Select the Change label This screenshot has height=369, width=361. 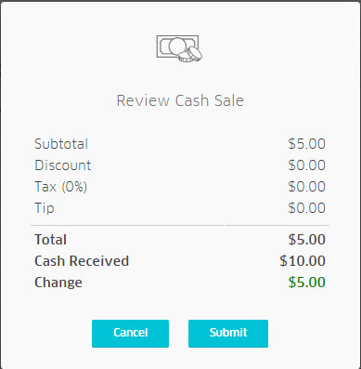click(58, 283)
